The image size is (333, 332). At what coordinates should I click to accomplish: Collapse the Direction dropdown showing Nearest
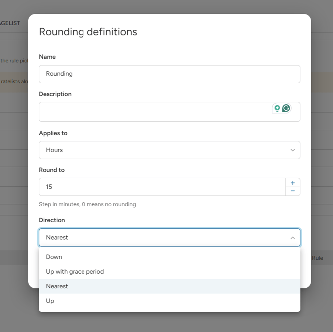tap(169, 237)
